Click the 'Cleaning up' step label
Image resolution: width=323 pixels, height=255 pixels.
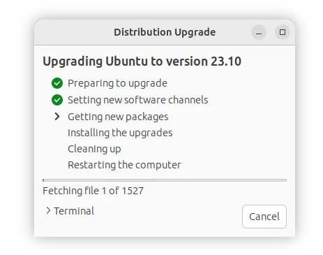pos(94,149)
